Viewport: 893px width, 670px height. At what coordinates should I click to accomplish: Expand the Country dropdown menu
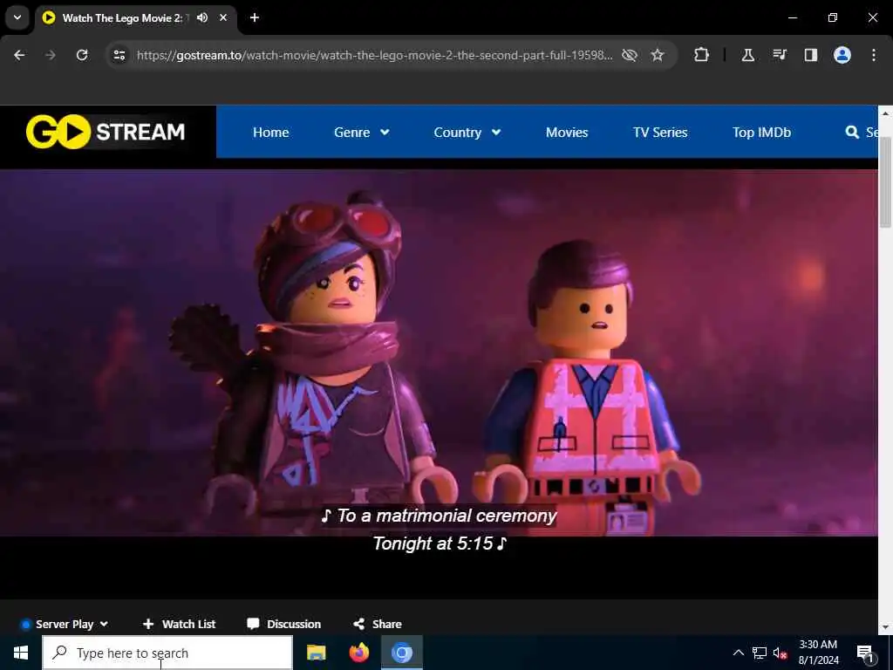point(467,133)
